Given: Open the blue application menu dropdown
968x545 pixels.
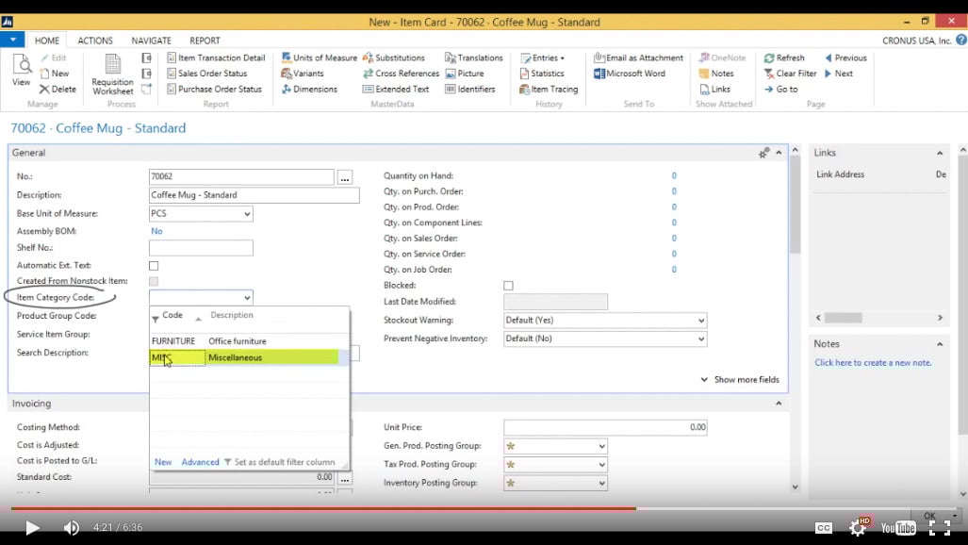Looking at the screenshot, I should click(12, 40).
